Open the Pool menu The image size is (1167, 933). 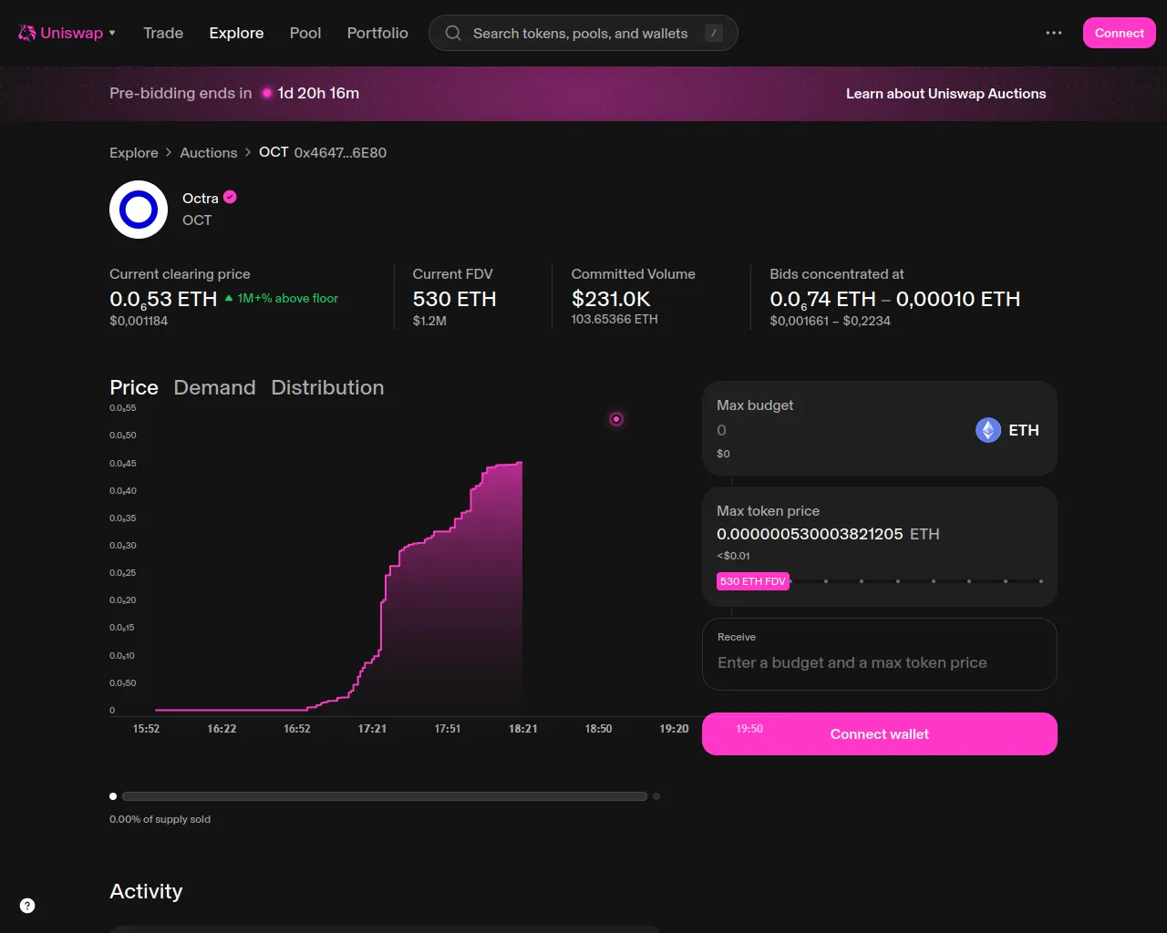(x=305, y=33)
